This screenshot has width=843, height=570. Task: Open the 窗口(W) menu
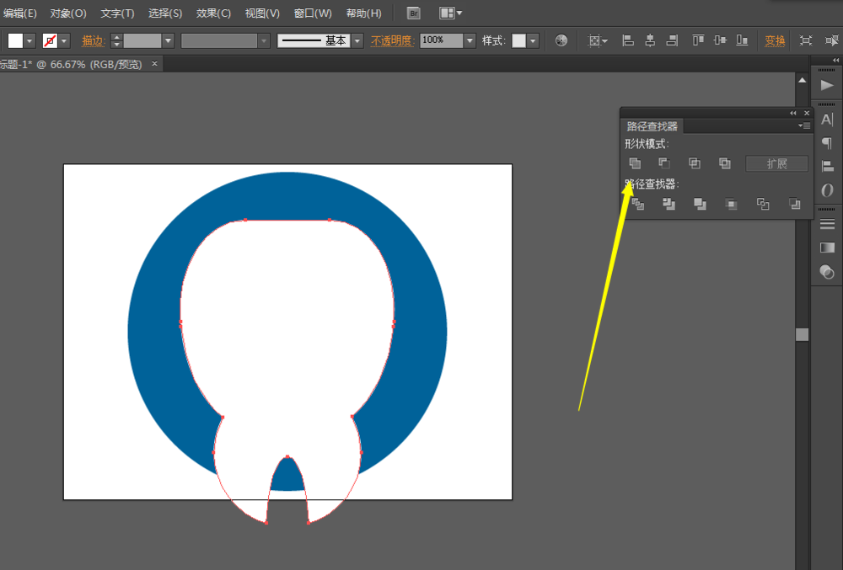[x=313, y=13]
